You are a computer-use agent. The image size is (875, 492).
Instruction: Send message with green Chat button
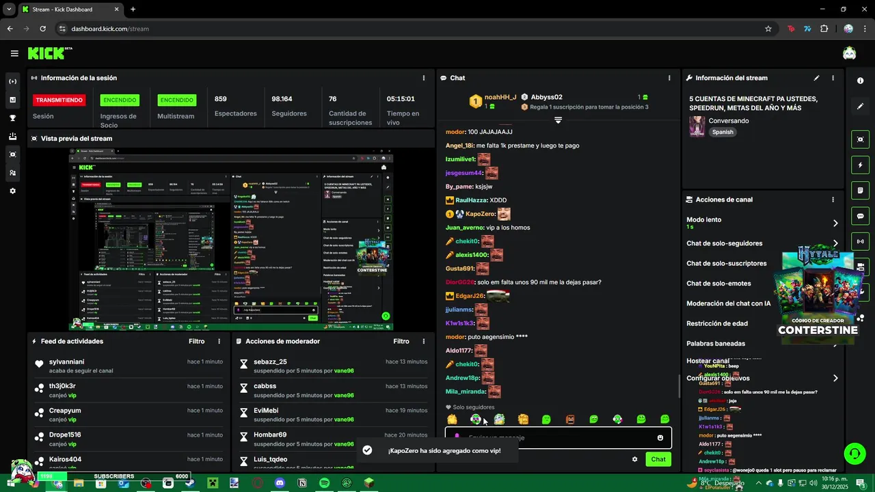point(658,459)
